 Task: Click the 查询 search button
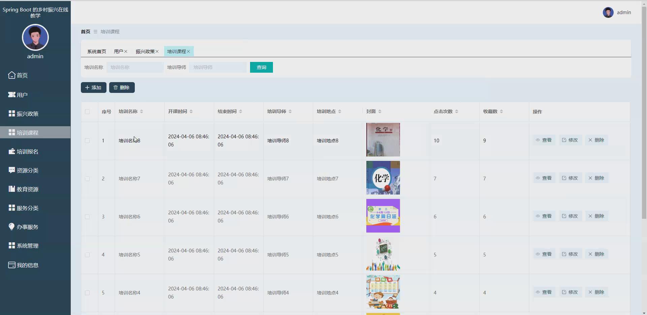[261, 67]
